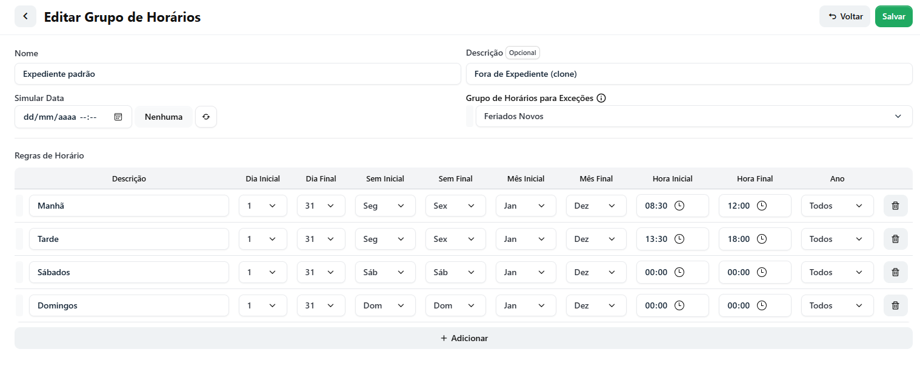Delete the Tarde rule with the trash icon

point(895,239)
